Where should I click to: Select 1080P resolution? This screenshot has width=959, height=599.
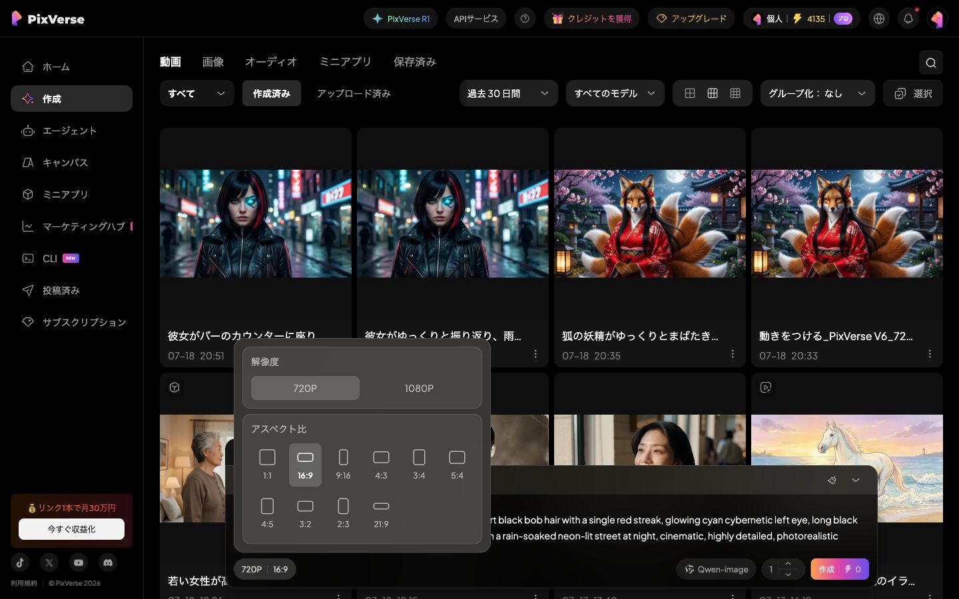pyautogui.click(x=419, y=388)
